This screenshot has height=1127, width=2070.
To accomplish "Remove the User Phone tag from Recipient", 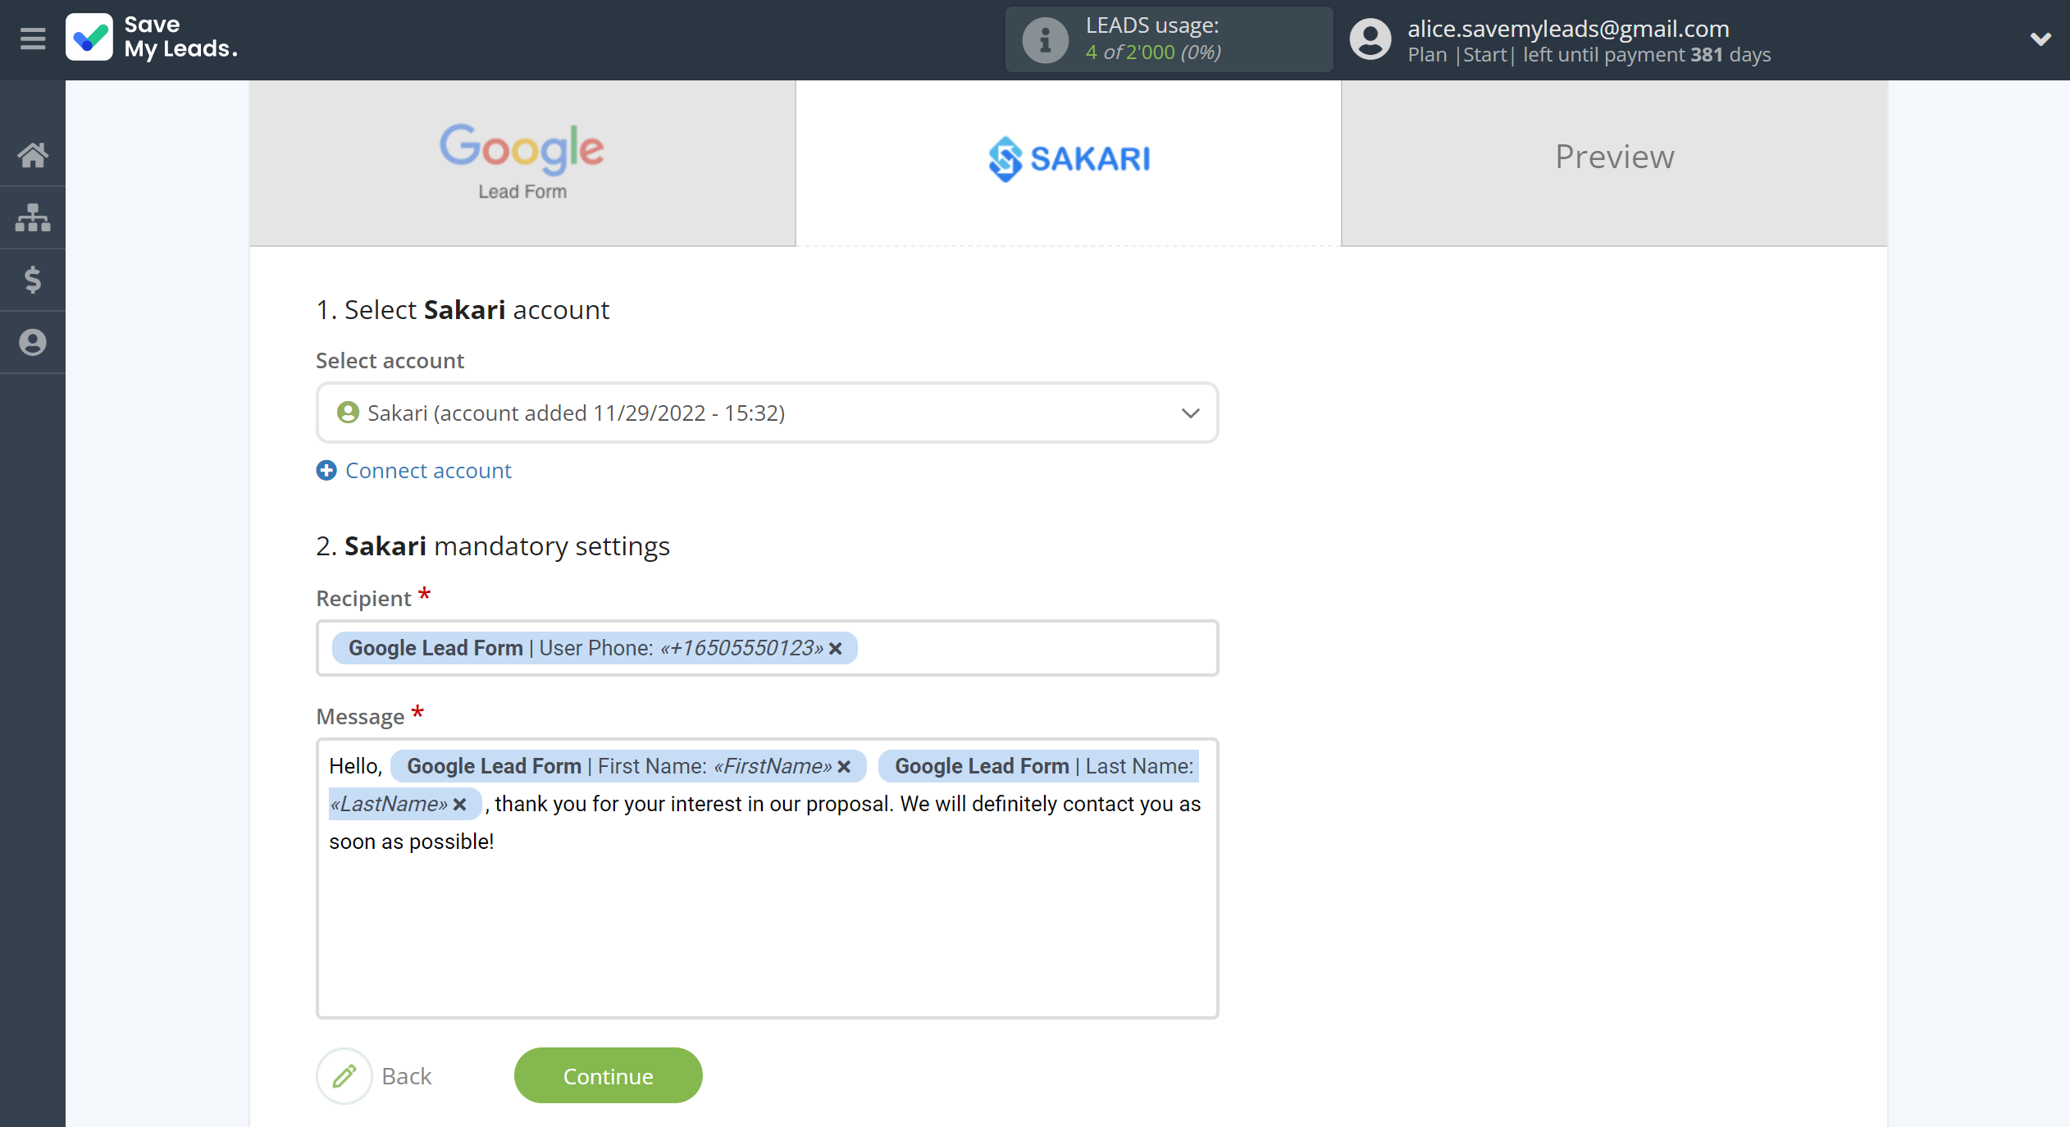I will coord(836,649).
